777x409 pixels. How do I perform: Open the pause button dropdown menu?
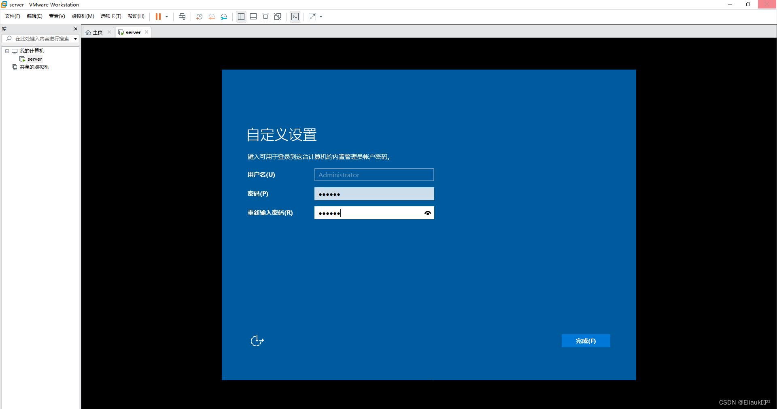tap(167, 17)
